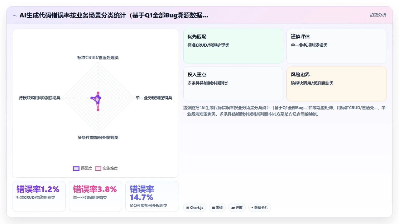Click the purple 匹配度 legend swatch
The height and width of the screenshot is (224, 399).
tap(76, 168)
